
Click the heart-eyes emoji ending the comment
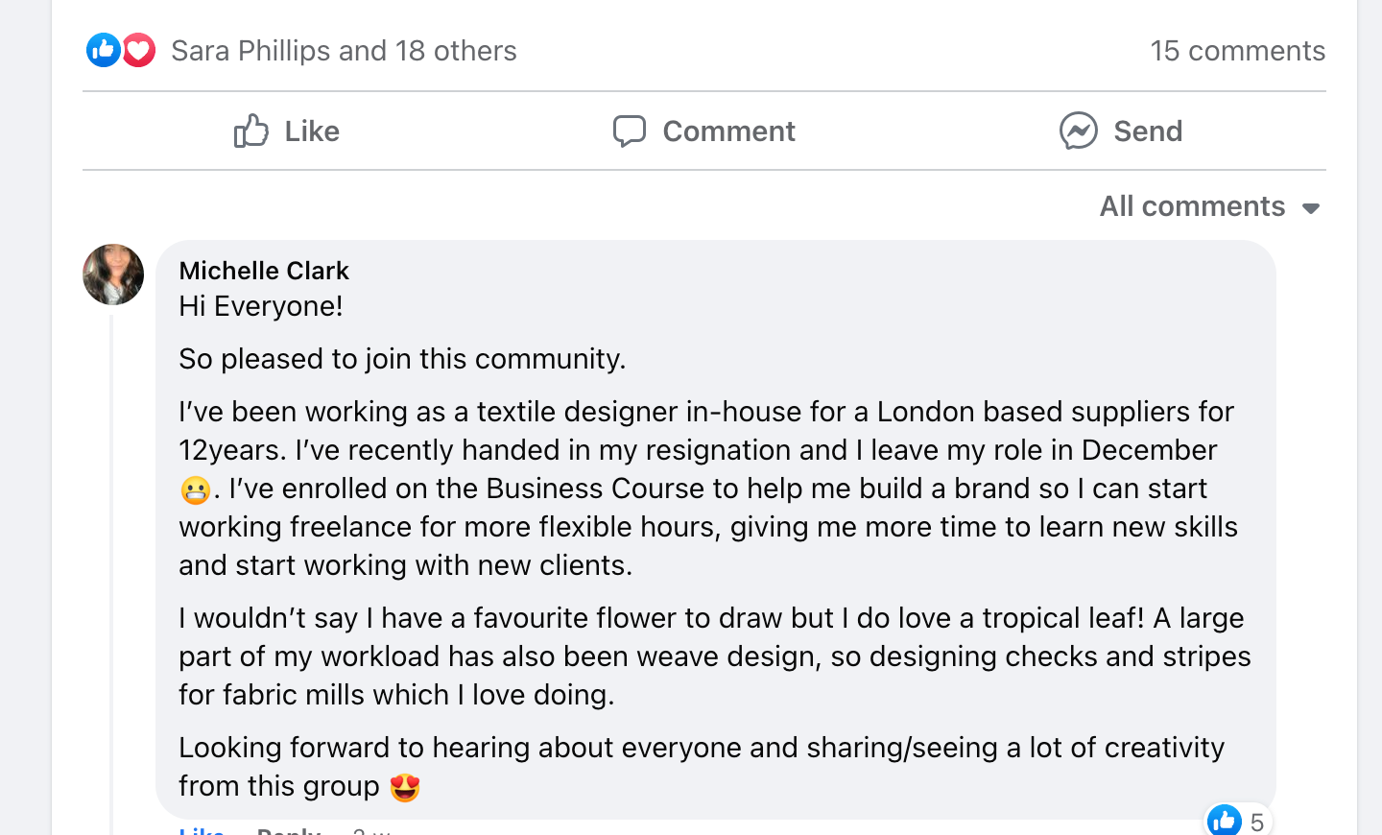pos(405,787)
